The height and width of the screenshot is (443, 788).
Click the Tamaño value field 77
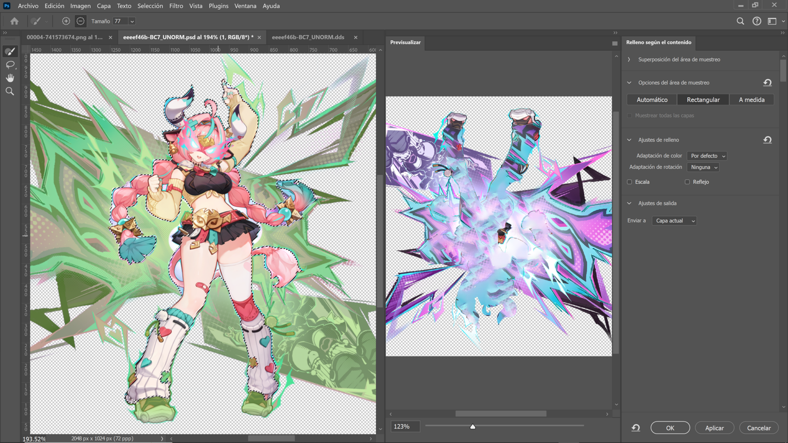(x=121, y=21)
